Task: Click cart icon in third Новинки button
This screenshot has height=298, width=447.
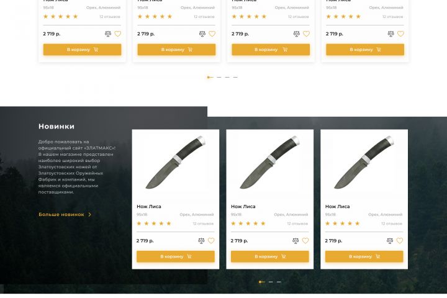Action: tap(377, 256)
